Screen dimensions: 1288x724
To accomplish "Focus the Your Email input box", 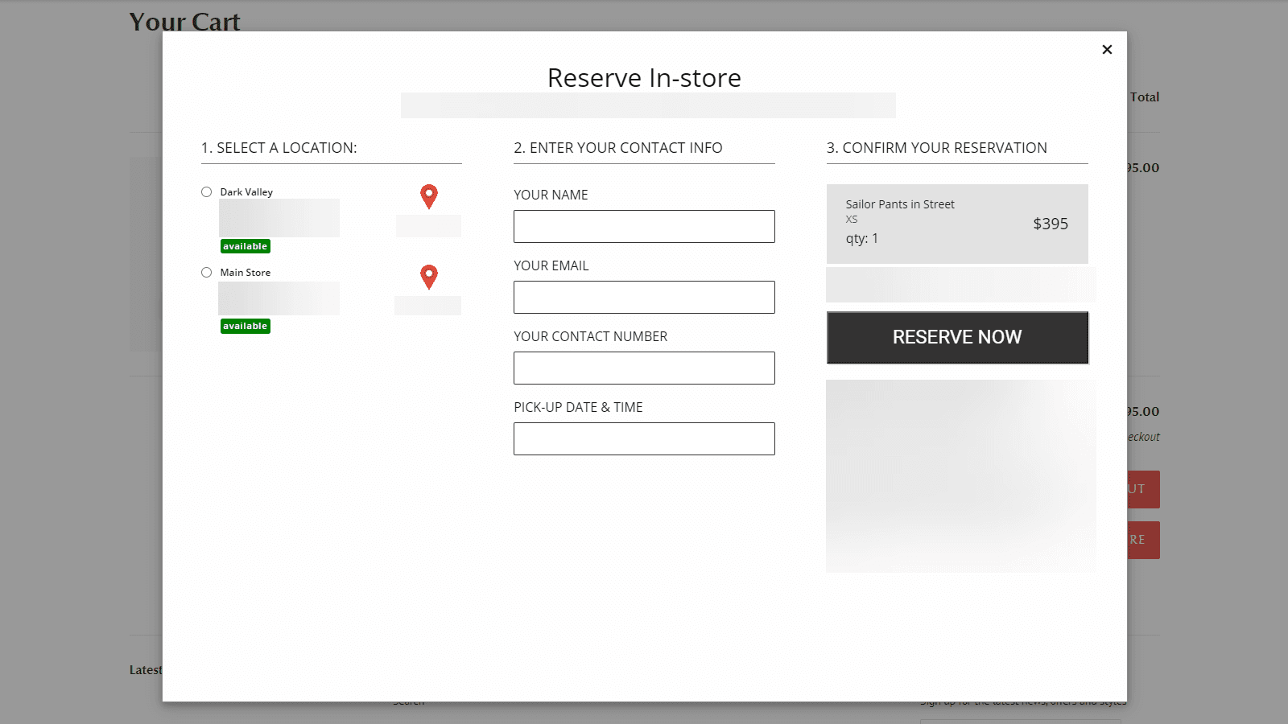I will 643,297.
